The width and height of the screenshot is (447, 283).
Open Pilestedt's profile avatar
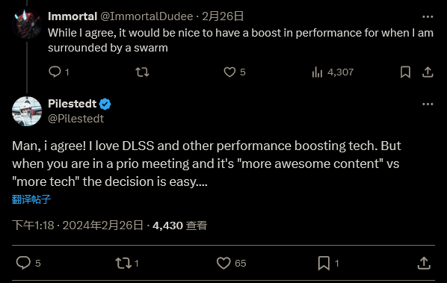coord(27,111)
